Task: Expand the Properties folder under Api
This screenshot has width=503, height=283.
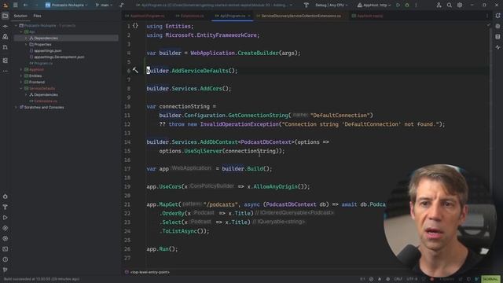Action: click(26, 44)
